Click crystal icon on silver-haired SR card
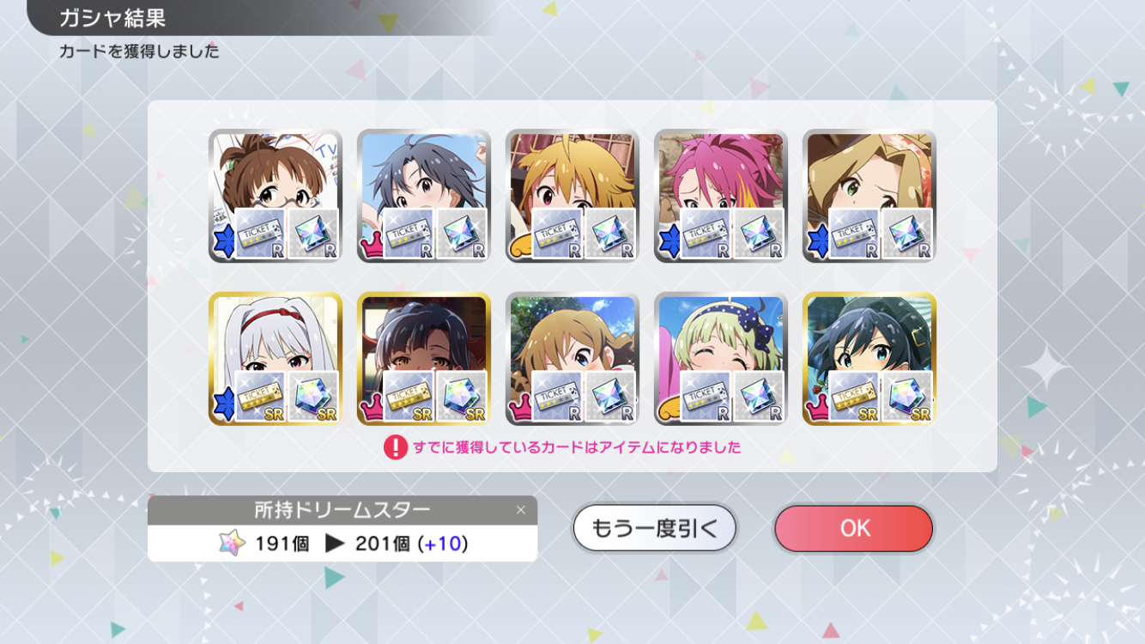 click(313, 397)
